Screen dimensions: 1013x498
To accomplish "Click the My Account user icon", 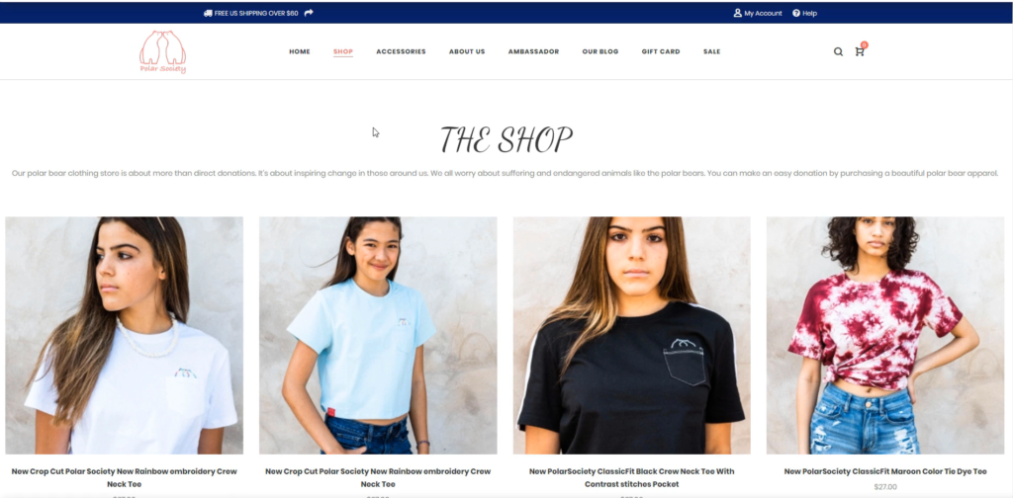I will tap(737, 13).
